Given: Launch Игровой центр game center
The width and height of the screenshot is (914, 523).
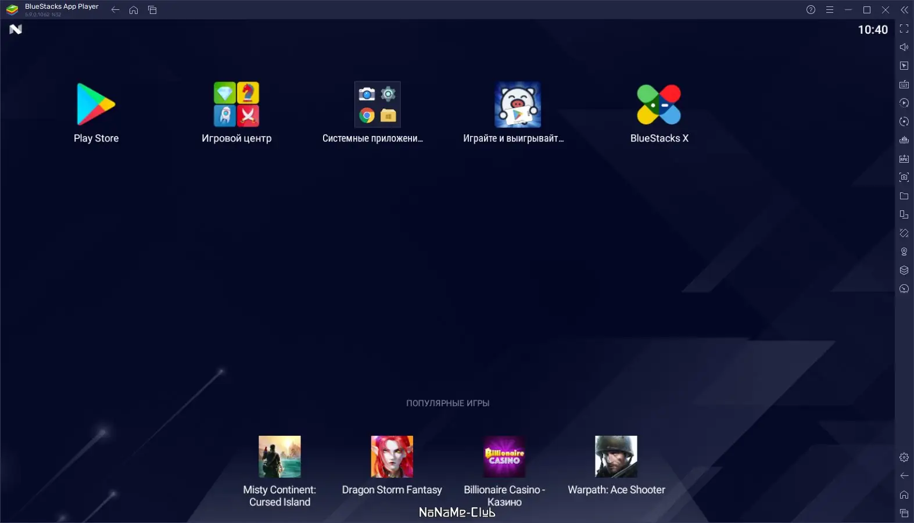Looking at the screenshot, I should [236, 105].
